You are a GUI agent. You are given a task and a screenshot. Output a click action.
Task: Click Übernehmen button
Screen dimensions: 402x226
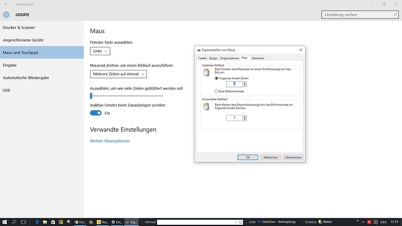(293, 157)
